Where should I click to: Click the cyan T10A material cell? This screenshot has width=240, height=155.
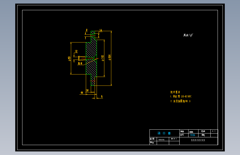193,135
